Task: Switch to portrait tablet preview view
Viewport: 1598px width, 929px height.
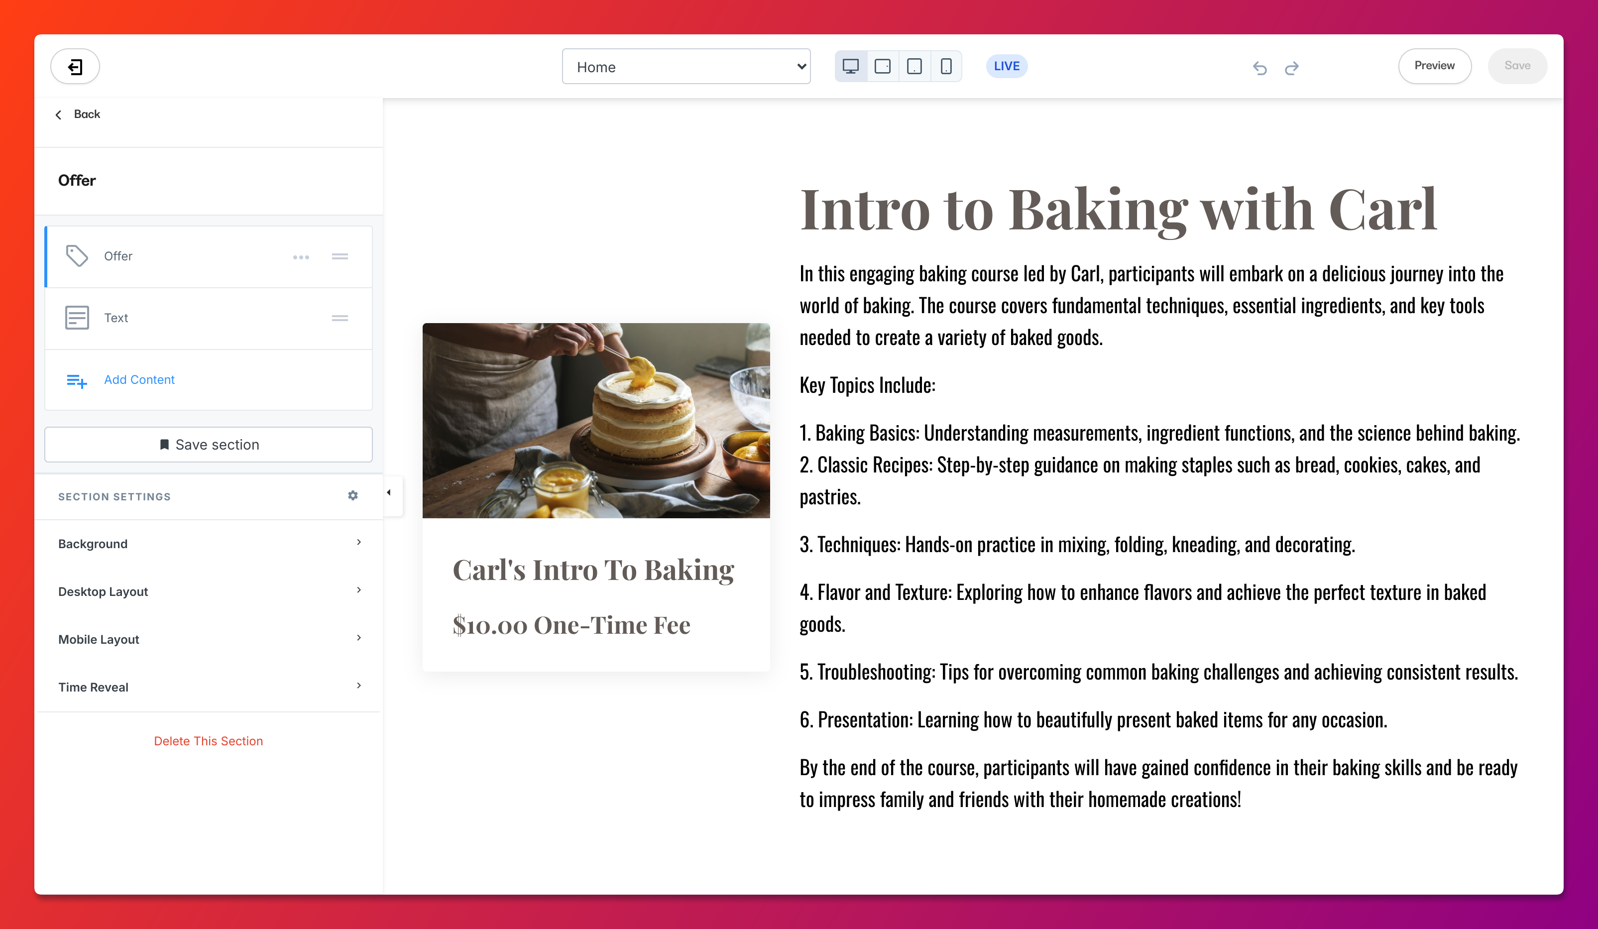Action: click(x=914, y=67)
